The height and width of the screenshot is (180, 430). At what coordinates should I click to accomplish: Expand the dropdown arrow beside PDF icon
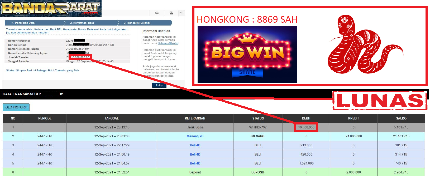click(181, 13)
